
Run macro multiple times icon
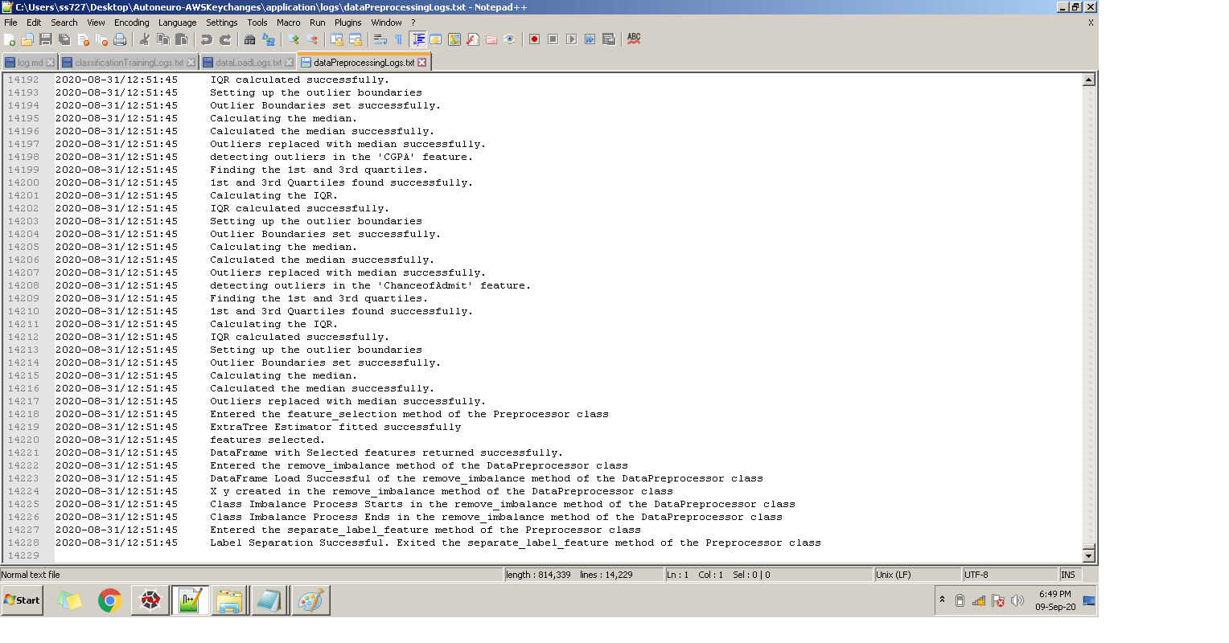[x=590, y=39]
